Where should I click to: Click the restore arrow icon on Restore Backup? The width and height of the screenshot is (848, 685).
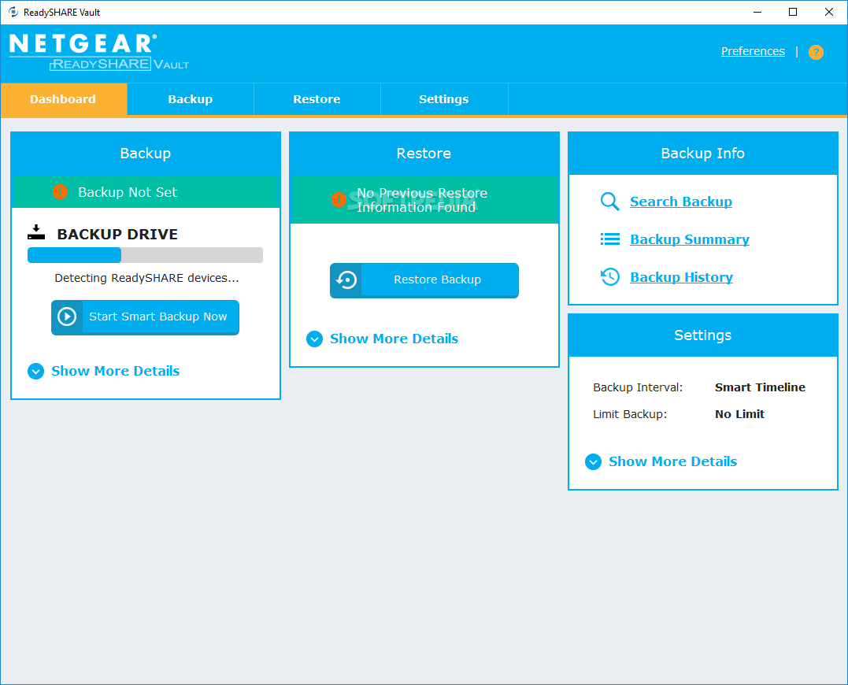[x=346, y=280]
